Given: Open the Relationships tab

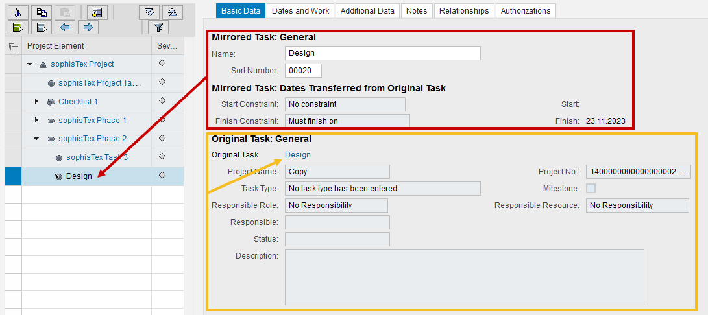Looking at the screenshot, I should pyautogui.click(x=463, y=10).
